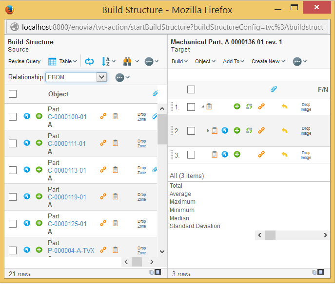This screenshot has width=335, height=284.
Task: Open the Relationship EBOM dropdown
Action: tap(101, 77)
